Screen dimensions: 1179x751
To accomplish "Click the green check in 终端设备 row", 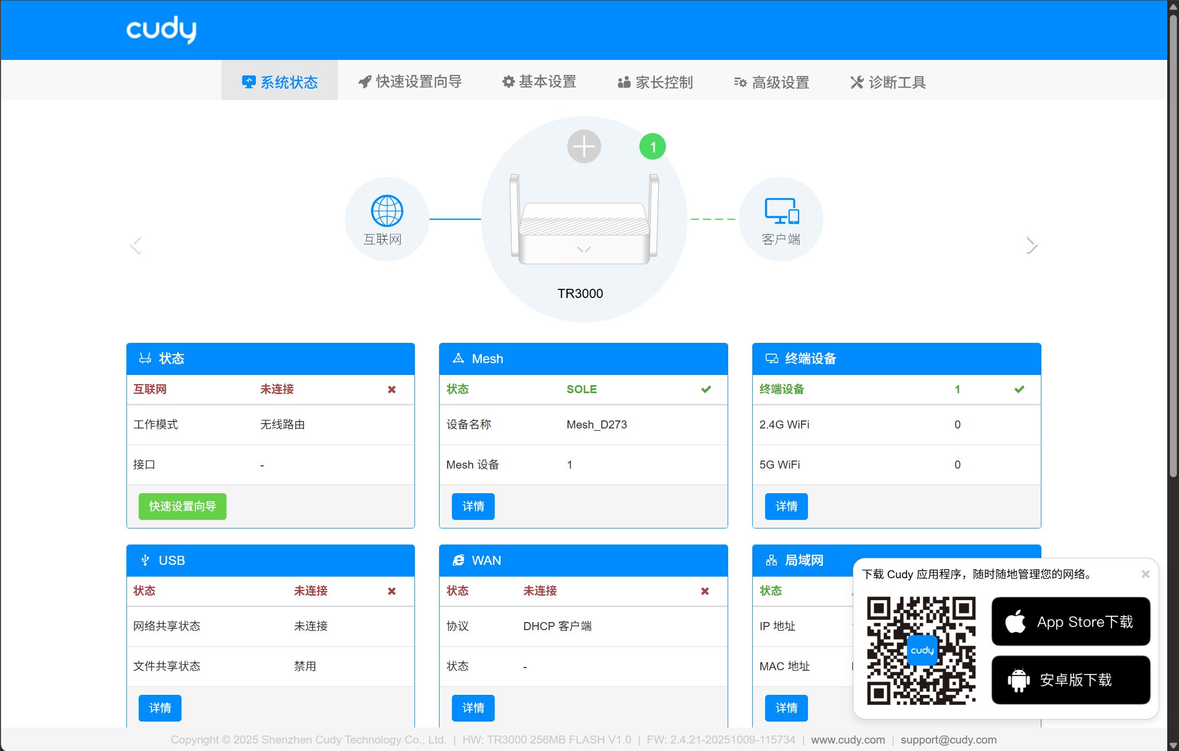I will coord(1019,389).
